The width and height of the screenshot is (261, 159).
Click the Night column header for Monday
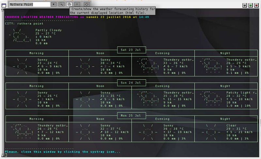click(225, 119)
